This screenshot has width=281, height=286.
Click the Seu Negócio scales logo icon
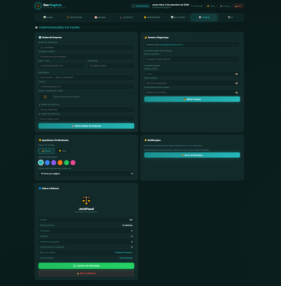[38, 6]
